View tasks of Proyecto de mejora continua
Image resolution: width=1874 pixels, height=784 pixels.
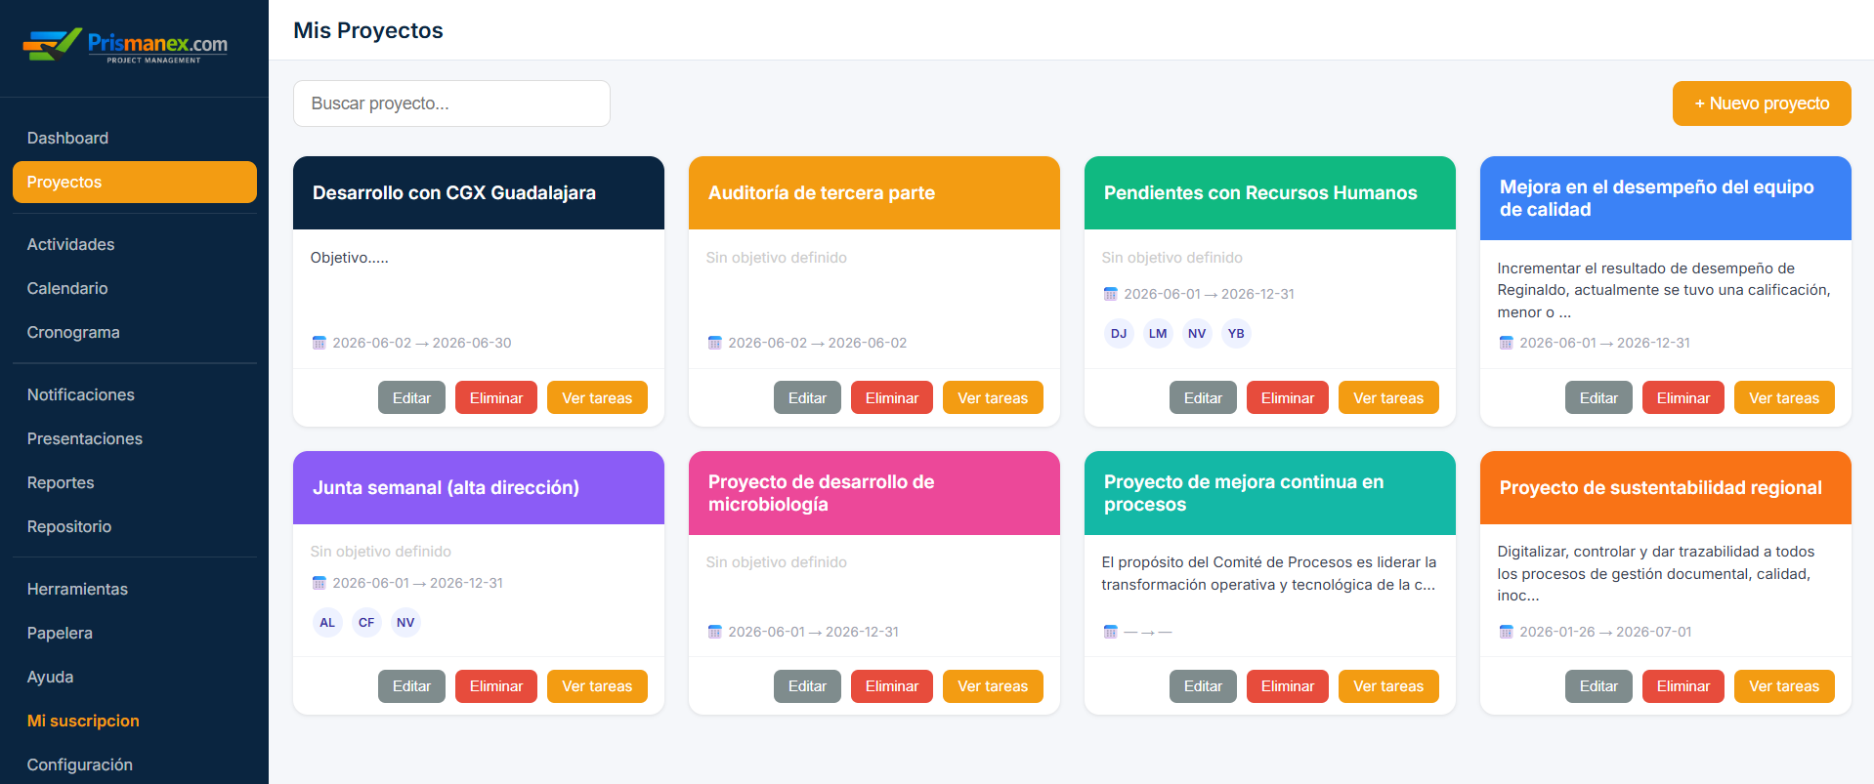[1388, 686]
